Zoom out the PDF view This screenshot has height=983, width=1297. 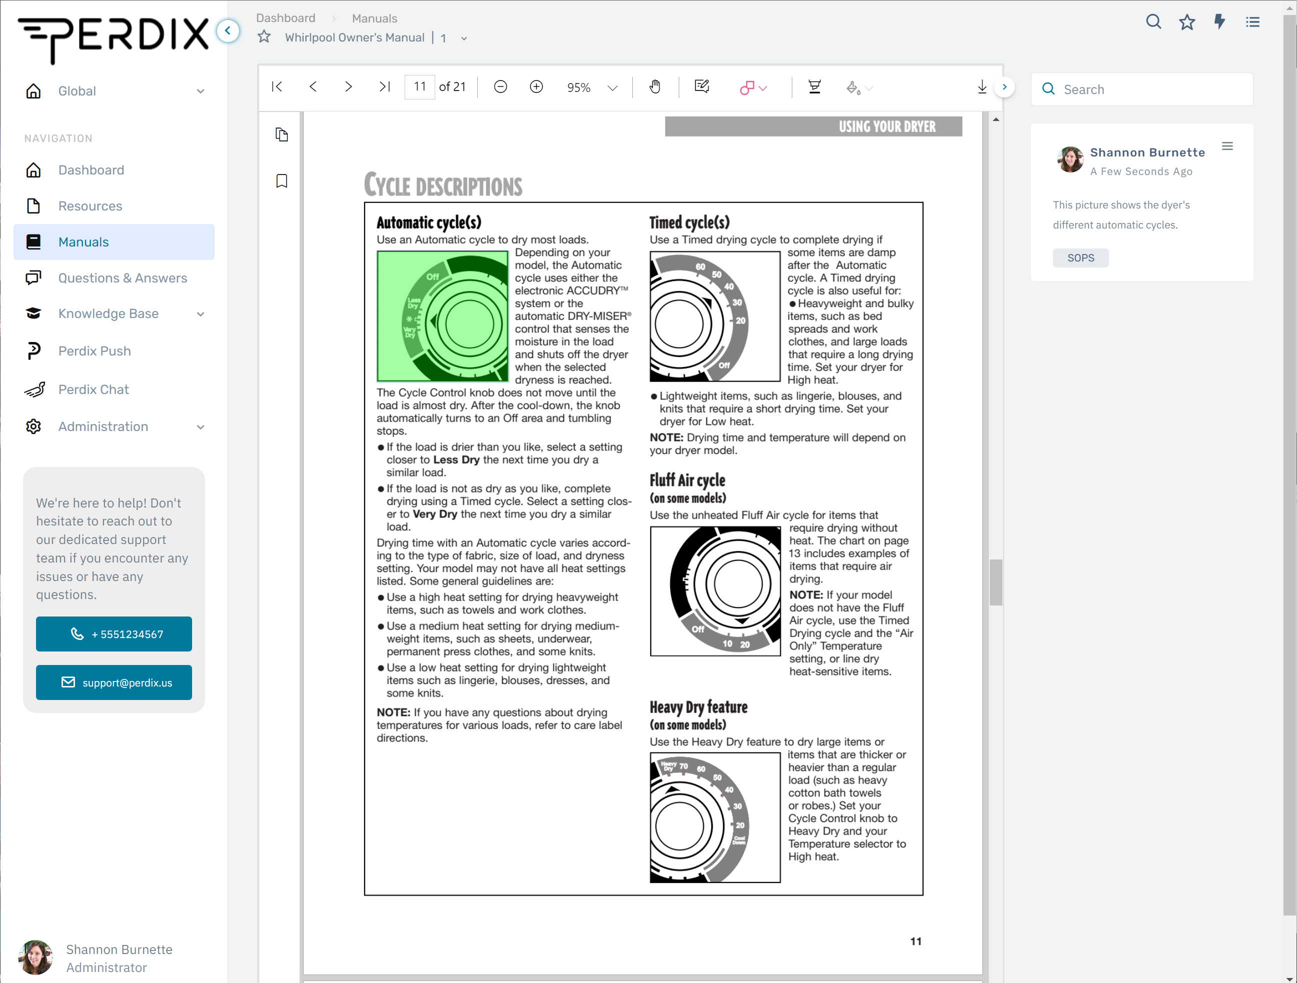[x=500, y=87]
